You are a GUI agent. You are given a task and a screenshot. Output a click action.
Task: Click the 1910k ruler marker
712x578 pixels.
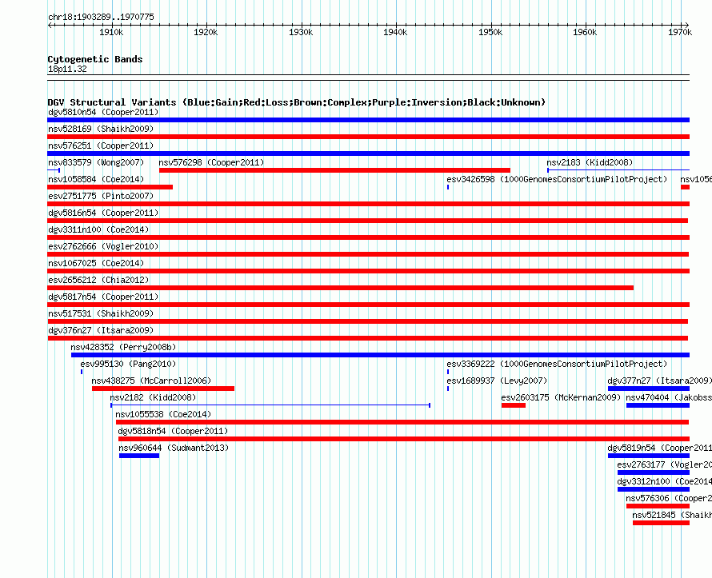click(111, 32)
